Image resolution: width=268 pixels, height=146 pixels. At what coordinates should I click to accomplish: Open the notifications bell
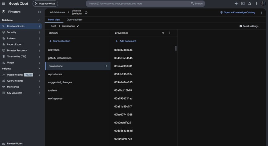(250, 4)
